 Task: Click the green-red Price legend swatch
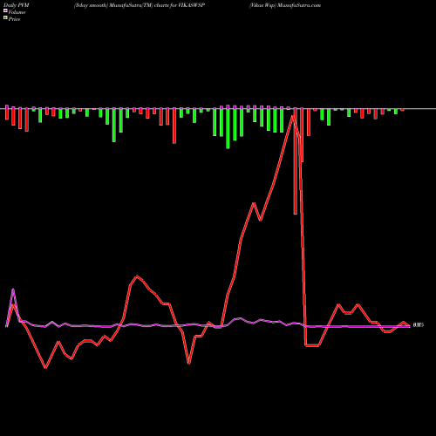coord(5,18)
